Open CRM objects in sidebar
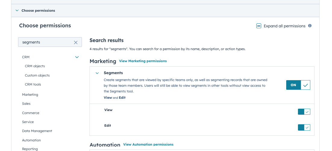Image resolution: width=332 pixels, height=151 pixels. pyautogui.click(x=35, y=66)
